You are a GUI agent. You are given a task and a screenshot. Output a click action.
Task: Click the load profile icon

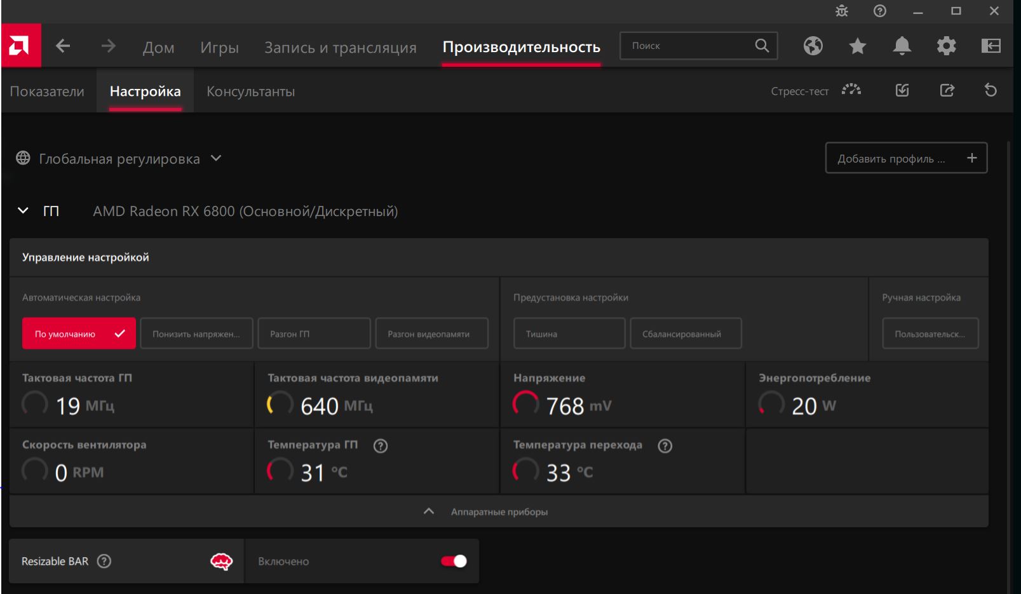(x=902, y=90)
